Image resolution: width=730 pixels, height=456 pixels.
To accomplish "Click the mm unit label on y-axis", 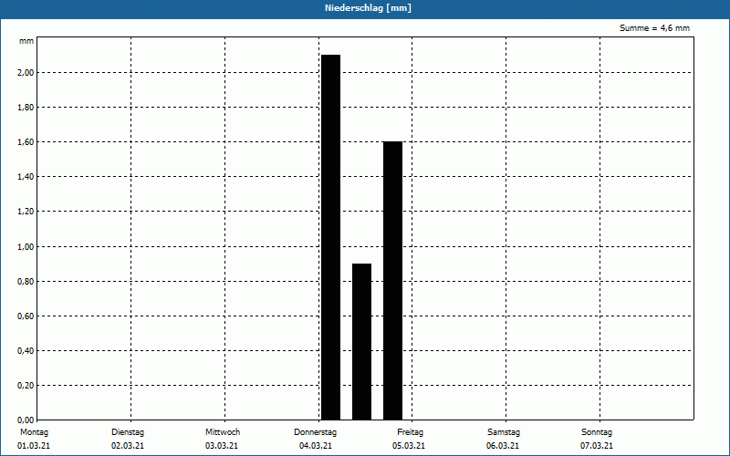I will 26,41.
